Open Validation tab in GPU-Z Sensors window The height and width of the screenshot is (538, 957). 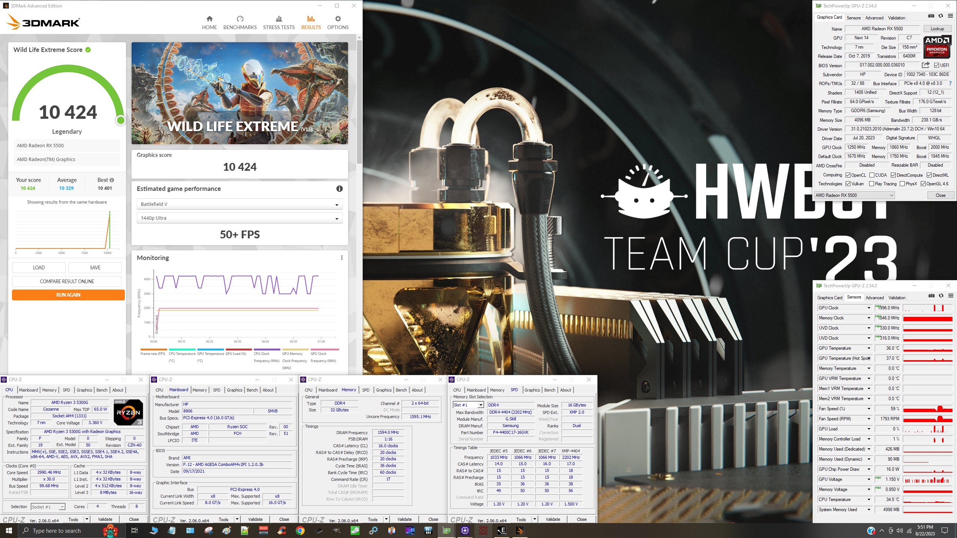tap(897, 298)
